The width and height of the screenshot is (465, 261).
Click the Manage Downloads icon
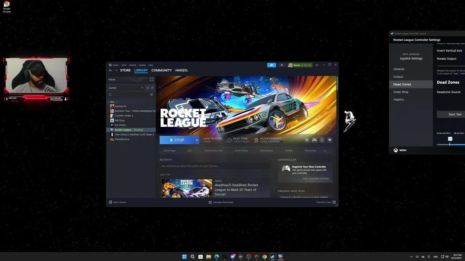point(210,202)
